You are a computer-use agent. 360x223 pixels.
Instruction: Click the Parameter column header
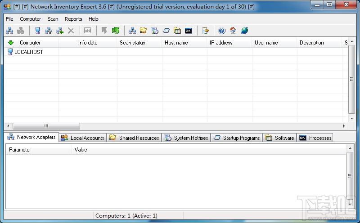tap(39, 150)
